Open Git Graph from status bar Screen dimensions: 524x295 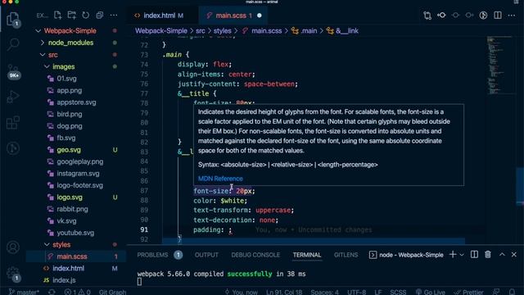pyautogui.click(x=112, y=292)
